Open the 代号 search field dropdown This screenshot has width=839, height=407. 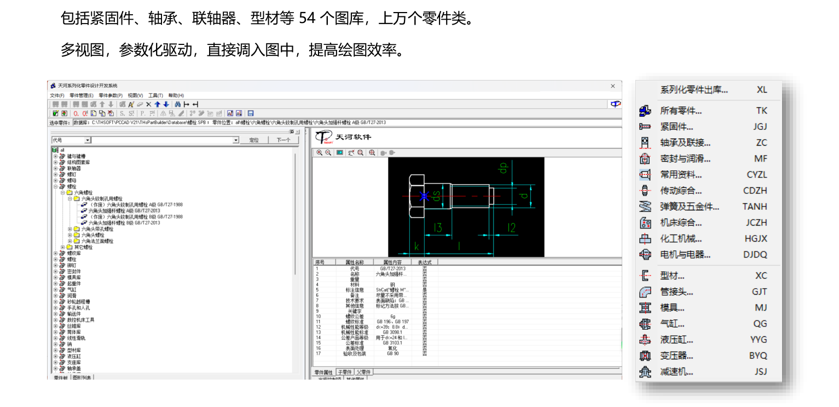[88, 140]
